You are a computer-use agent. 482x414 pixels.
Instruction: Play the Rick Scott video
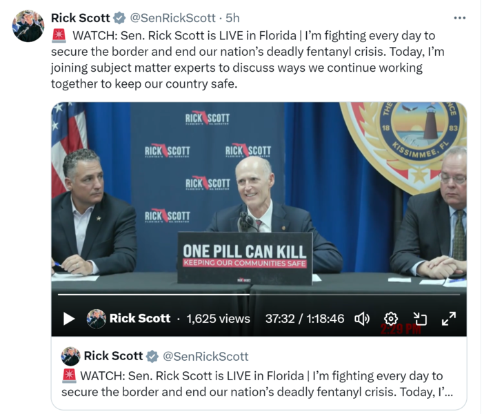pos(69,319)
